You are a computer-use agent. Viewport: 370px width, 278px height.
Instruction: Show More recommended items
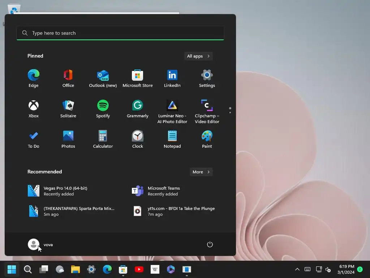tap(201, 172)
